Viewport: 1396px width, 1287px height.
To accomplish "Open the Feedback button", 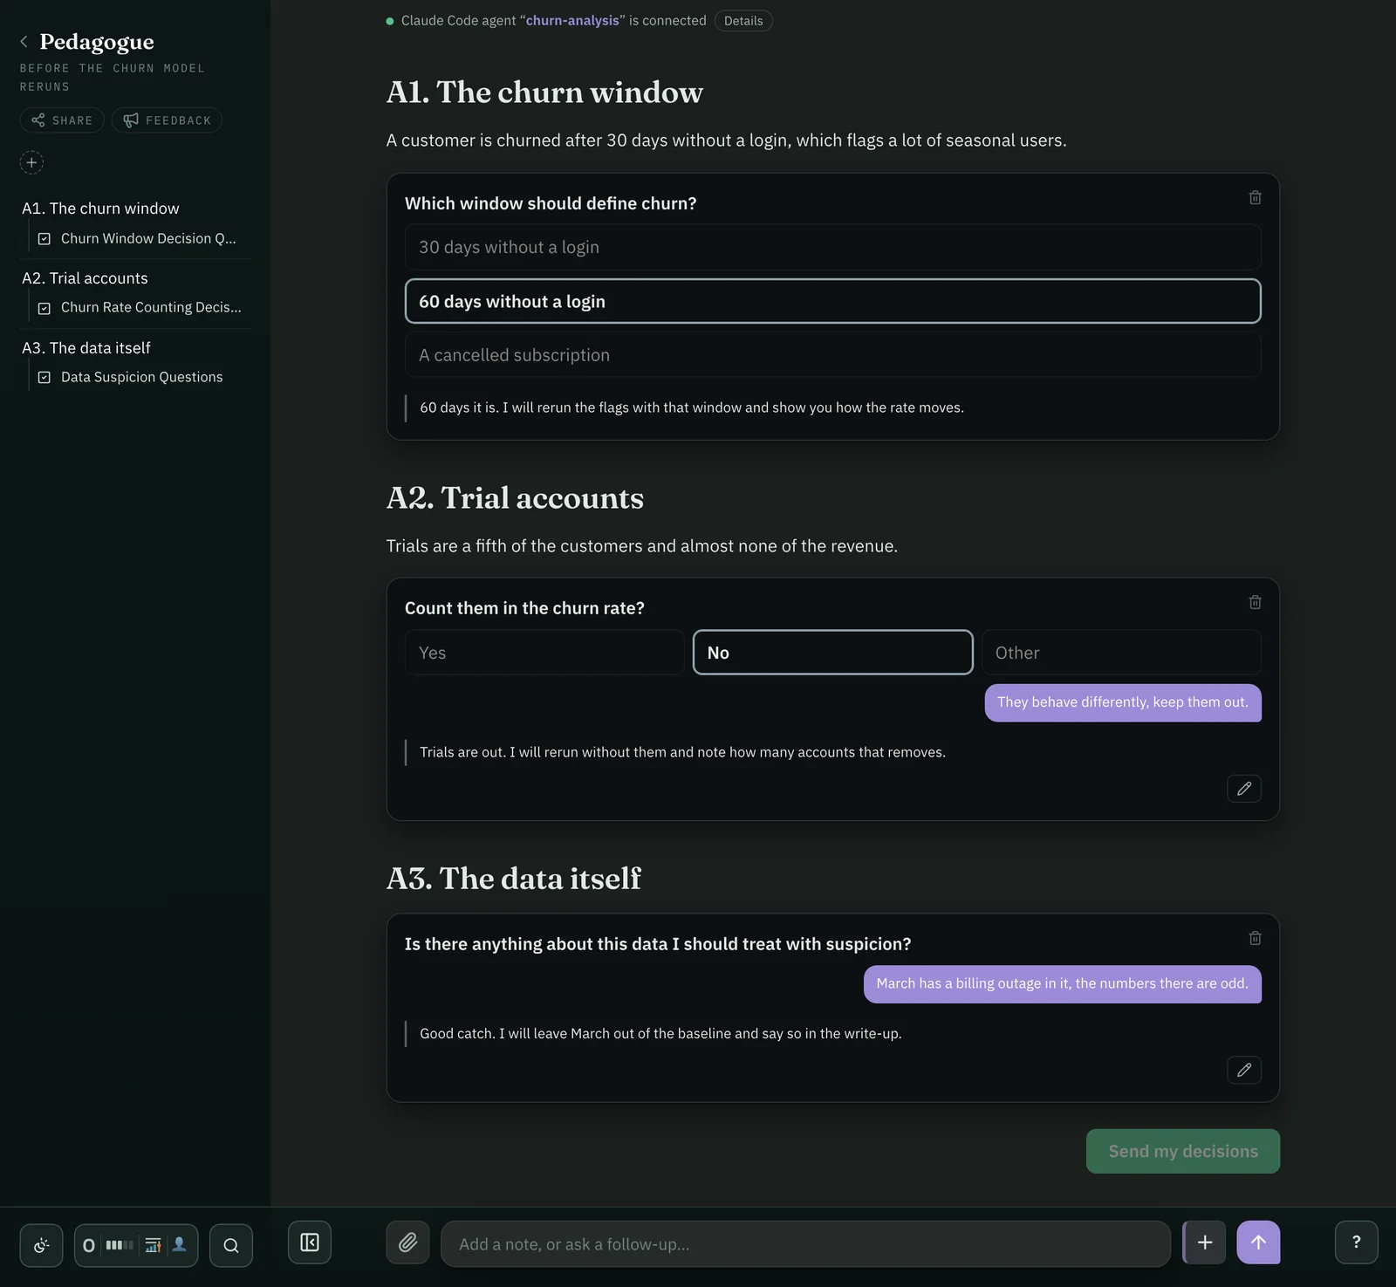I will [167, 120].
